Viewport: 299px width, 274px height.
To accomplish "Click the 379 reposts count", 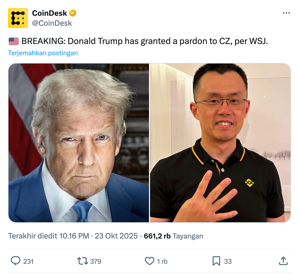I will pyautogui.click(x=95, y=261).
